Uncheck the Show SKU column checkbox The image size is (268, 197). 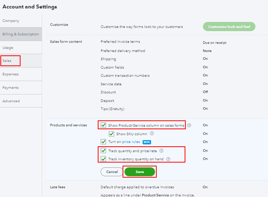click(x=111, y=134)
